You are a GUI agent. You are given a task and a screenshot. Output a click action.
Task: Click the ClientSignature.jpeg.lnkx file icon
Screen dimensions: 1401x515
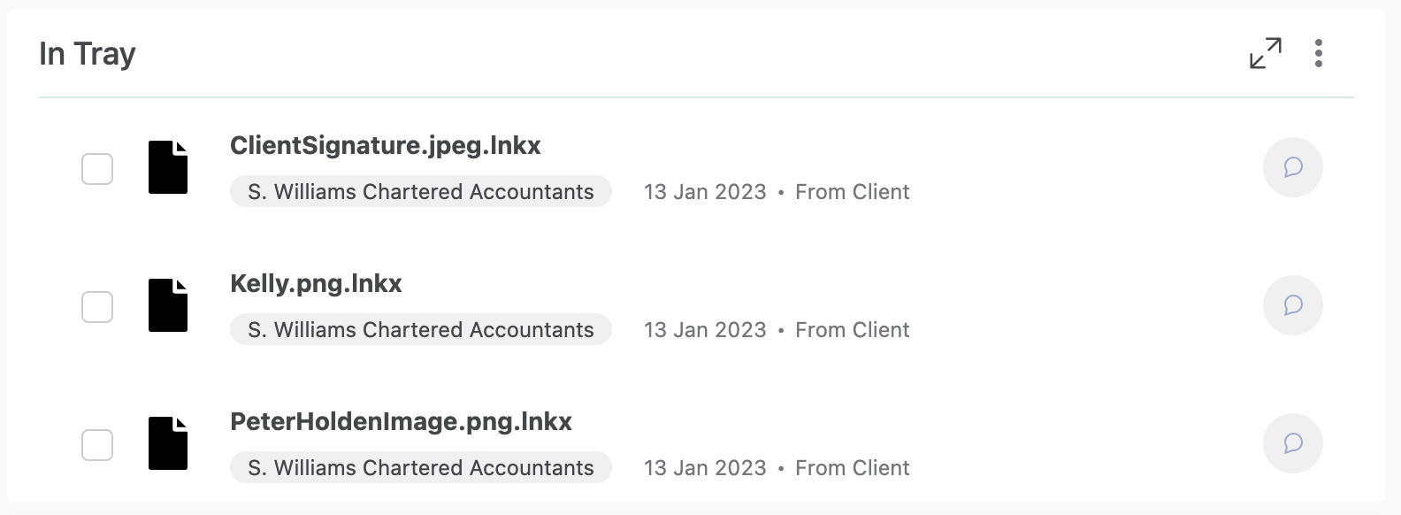168,167
